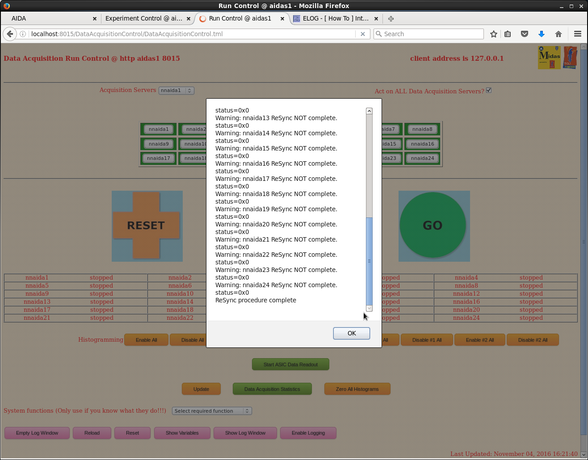Open the Acquisition Servers nnaida1 dropdown
This screenshot has width=588, height=460.
[176, 90]
